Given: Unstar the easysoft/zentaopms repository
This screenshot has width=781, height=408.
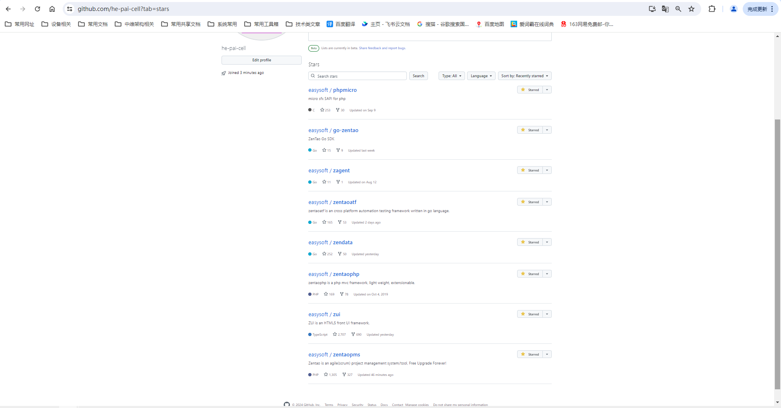Looking at the screenshot, I should [530, 354].
